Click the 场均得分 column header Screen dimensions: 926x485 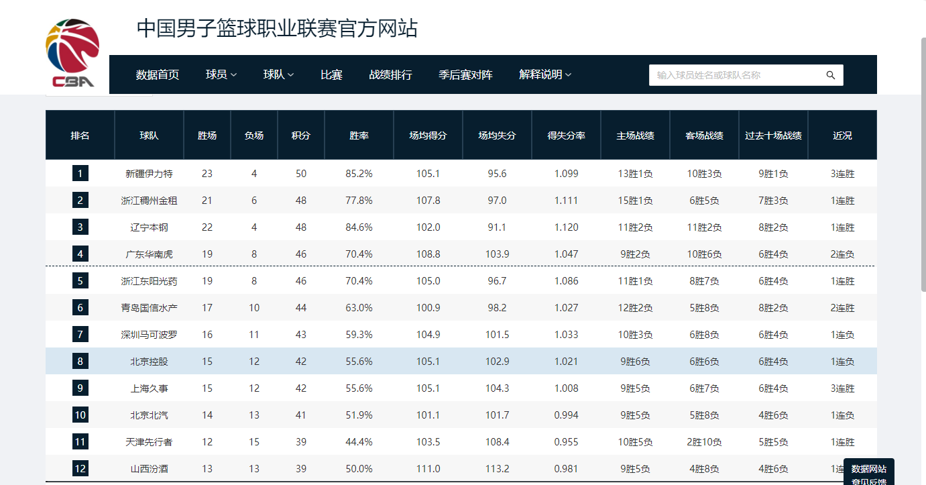[x=428, y=135]
